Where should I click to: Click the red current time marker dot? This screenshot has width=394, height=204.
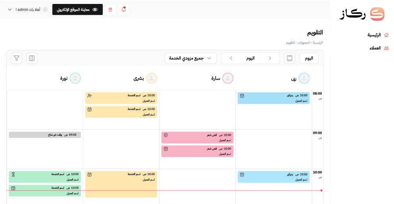click(321, 190)
